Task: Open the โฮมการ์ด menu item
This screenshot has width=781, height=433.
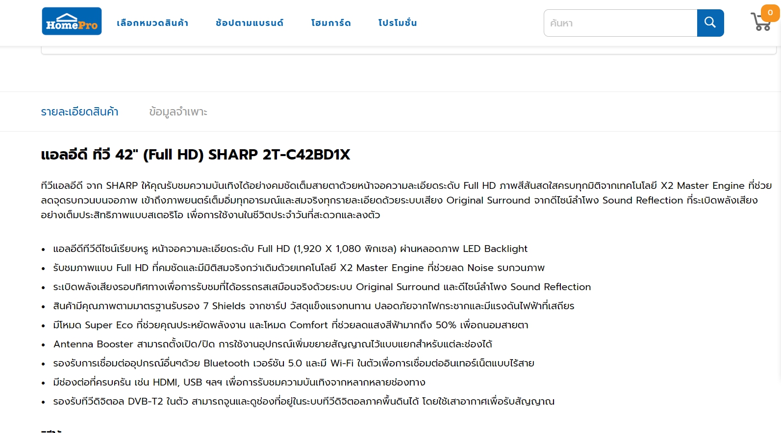Action: pos(331,23)
